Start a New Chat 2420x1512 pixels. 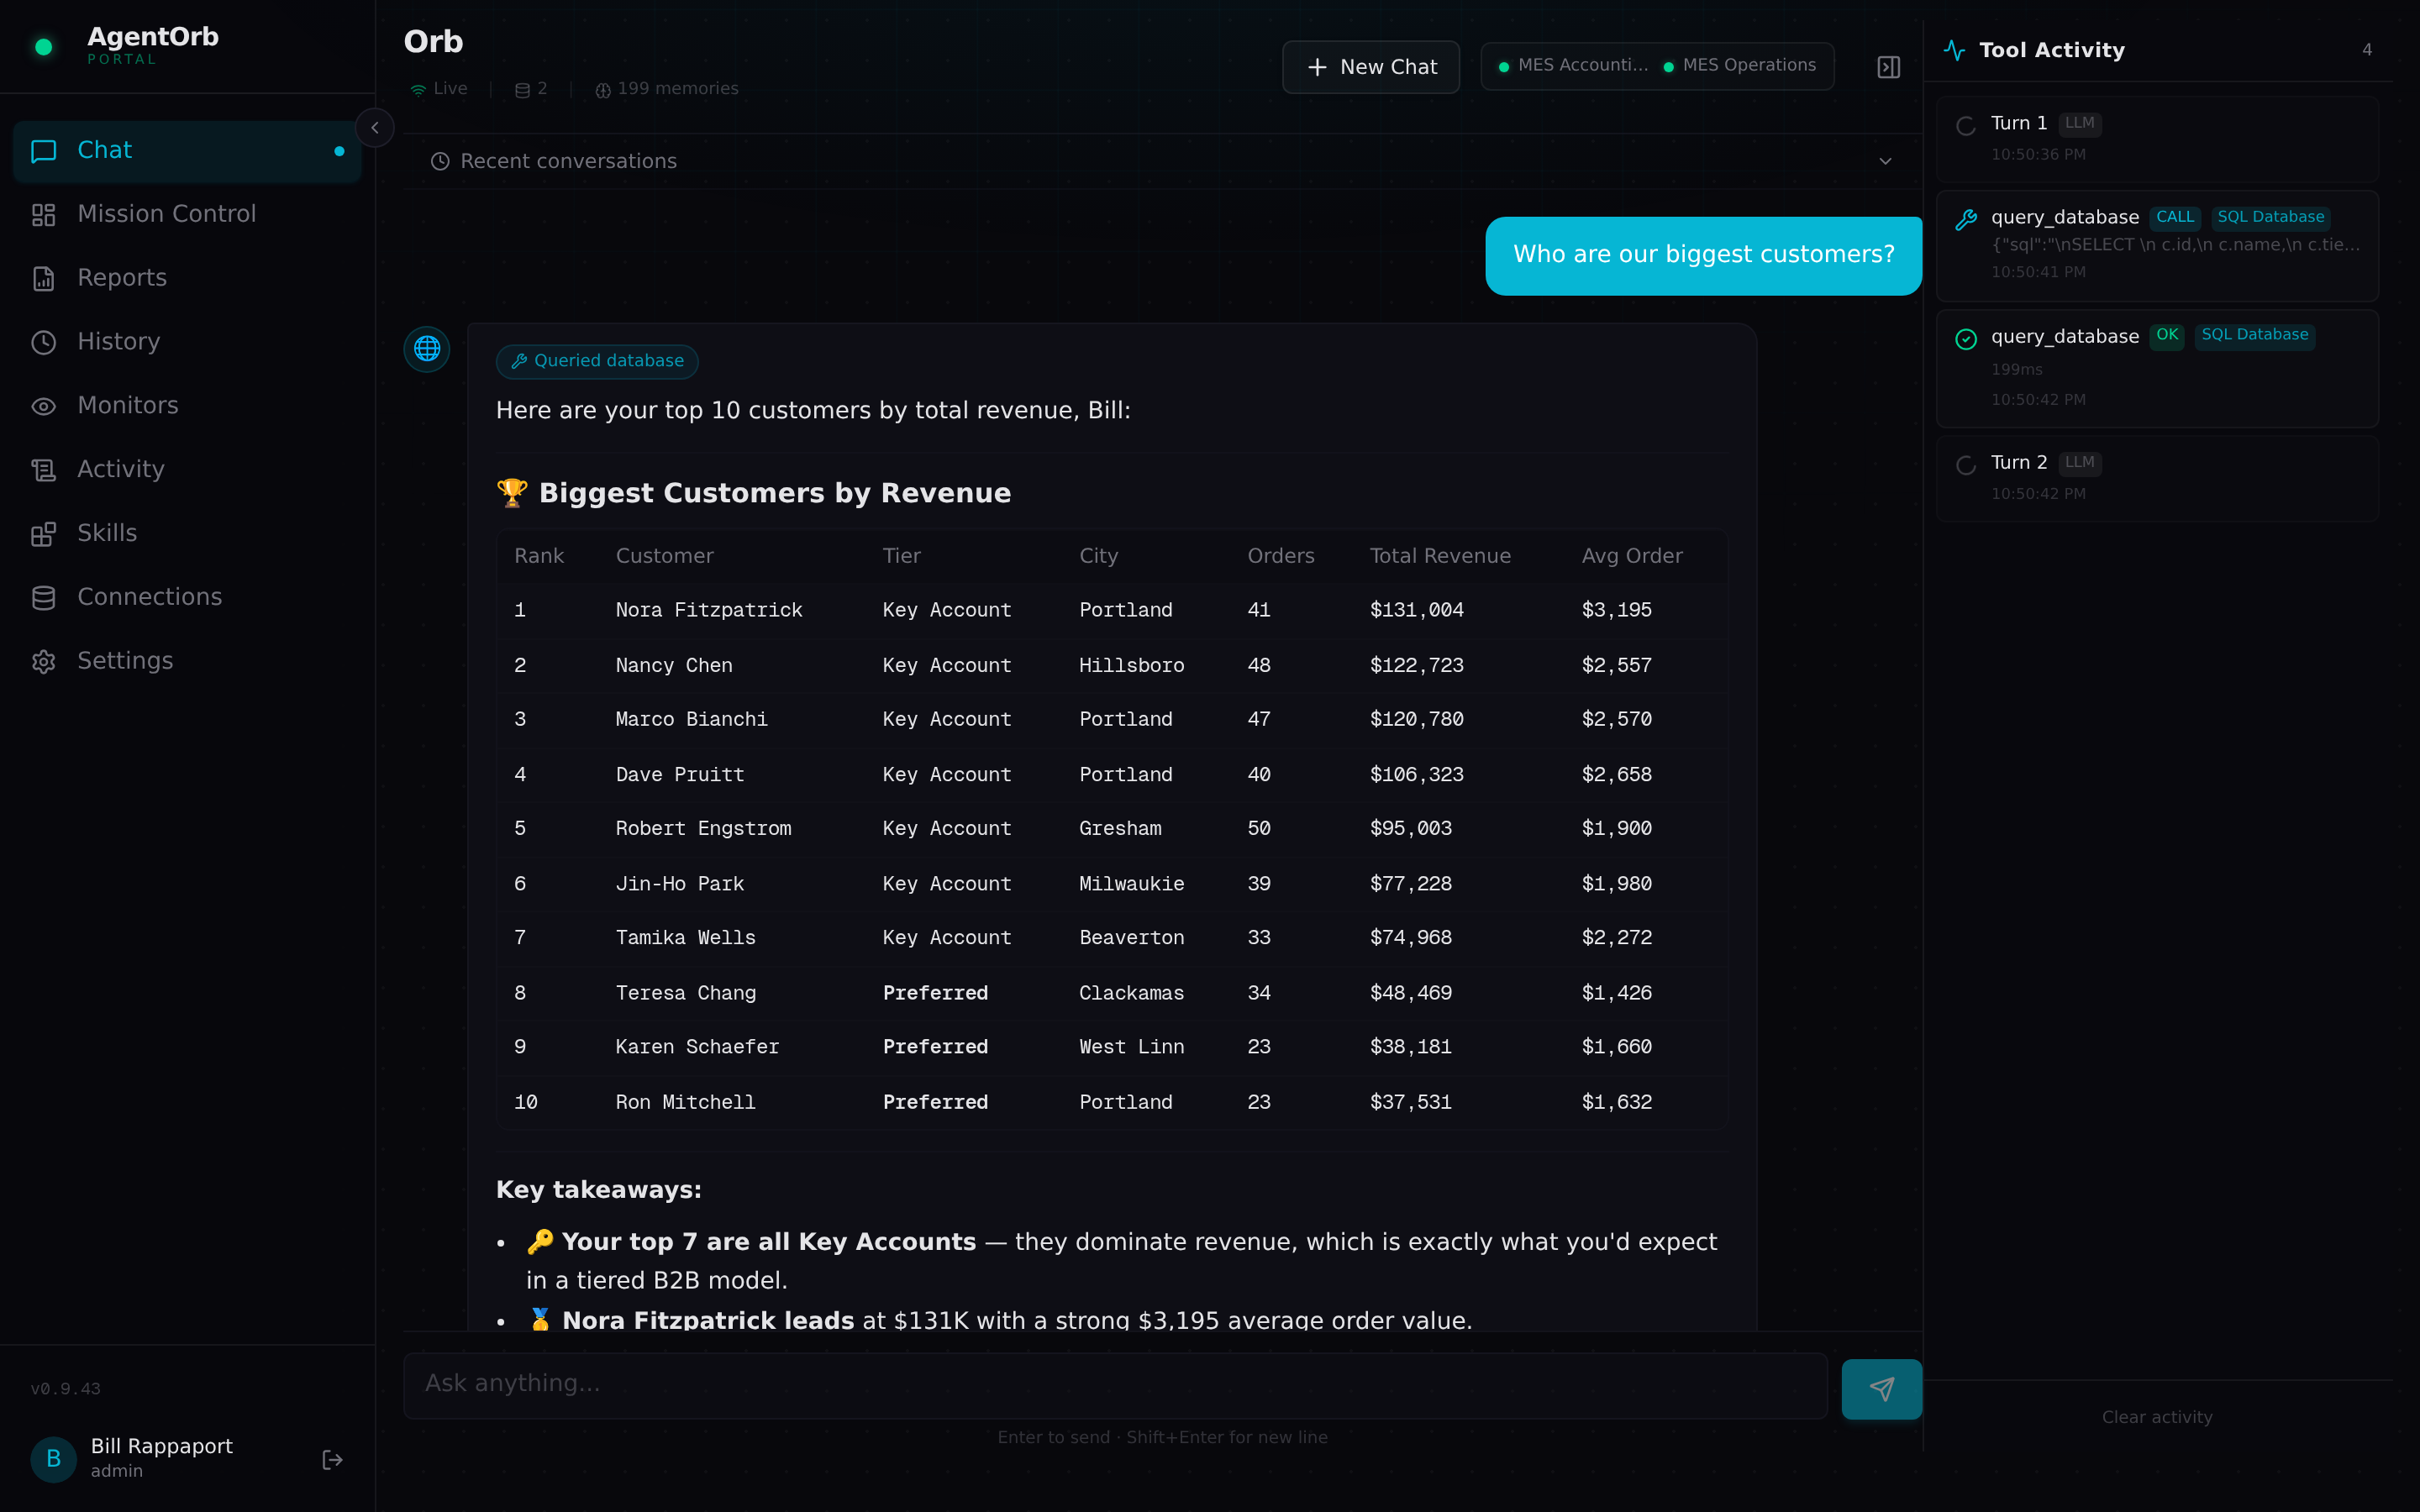pyautogui.click(x=1371, y=67)
